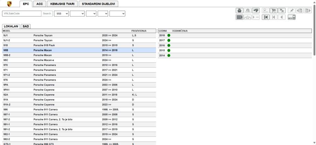This screenshot has width=316, height=145.
Task: Select the 997-2 Porsche 911 Carrera row
Action: [x=79, y=120]
